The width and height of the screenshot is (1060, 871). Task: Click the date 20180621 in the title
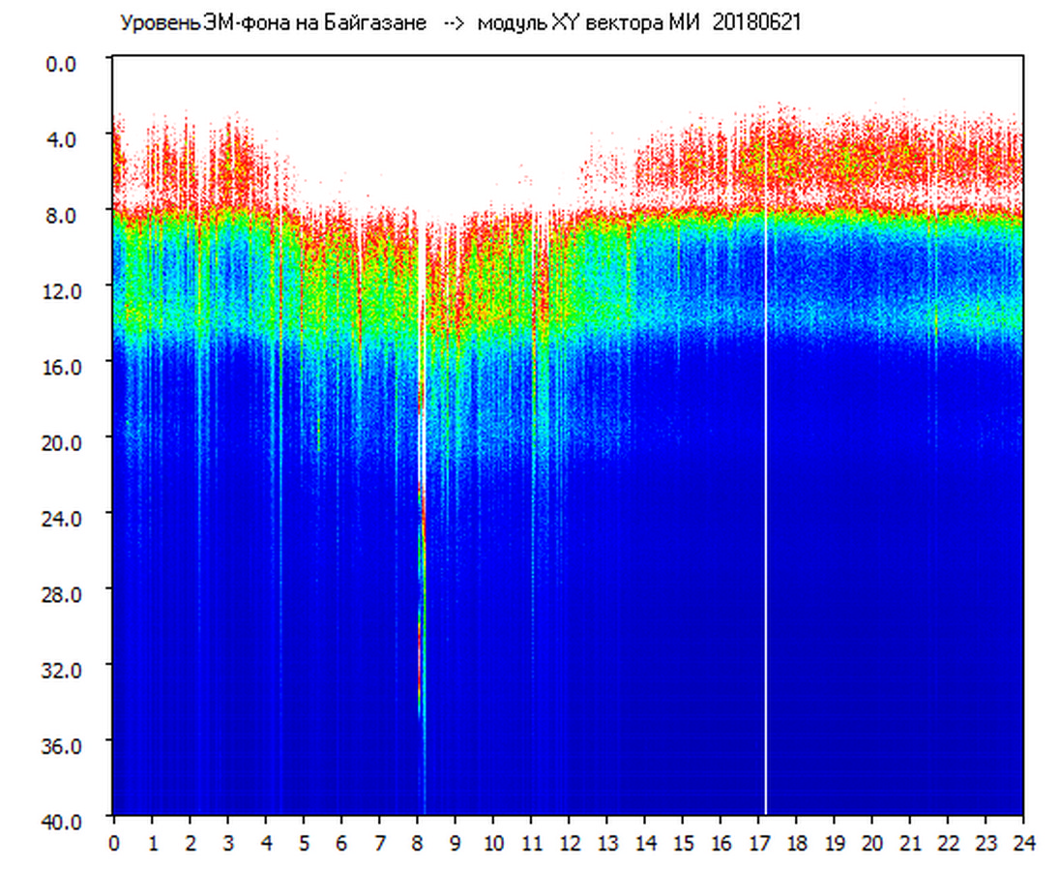pos(756,23)
